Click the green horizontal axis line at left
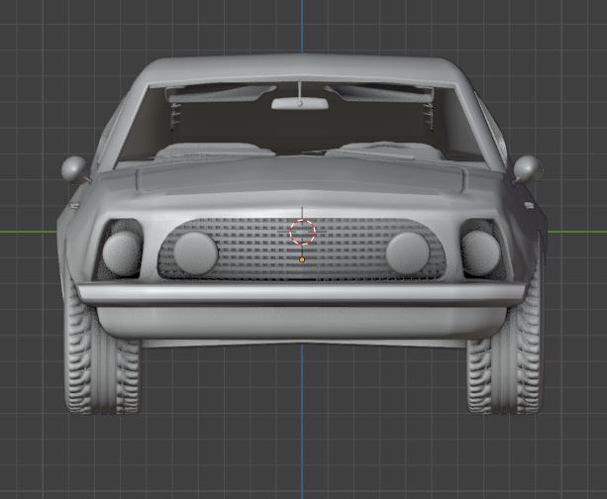The width and height of the screenshot is (607, 499). [x=29, y=232]
